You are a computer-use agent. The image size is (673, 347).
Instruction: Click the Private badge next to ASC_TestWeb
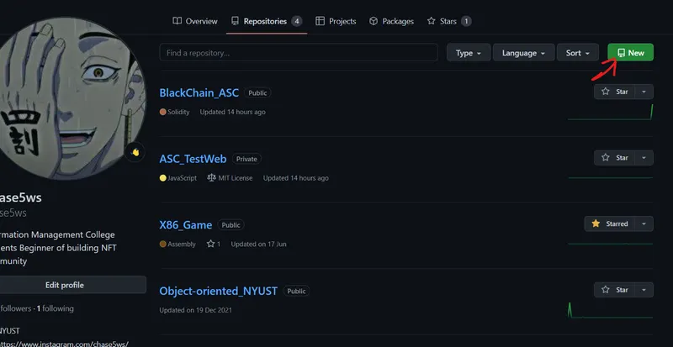[x=246, y=159]
